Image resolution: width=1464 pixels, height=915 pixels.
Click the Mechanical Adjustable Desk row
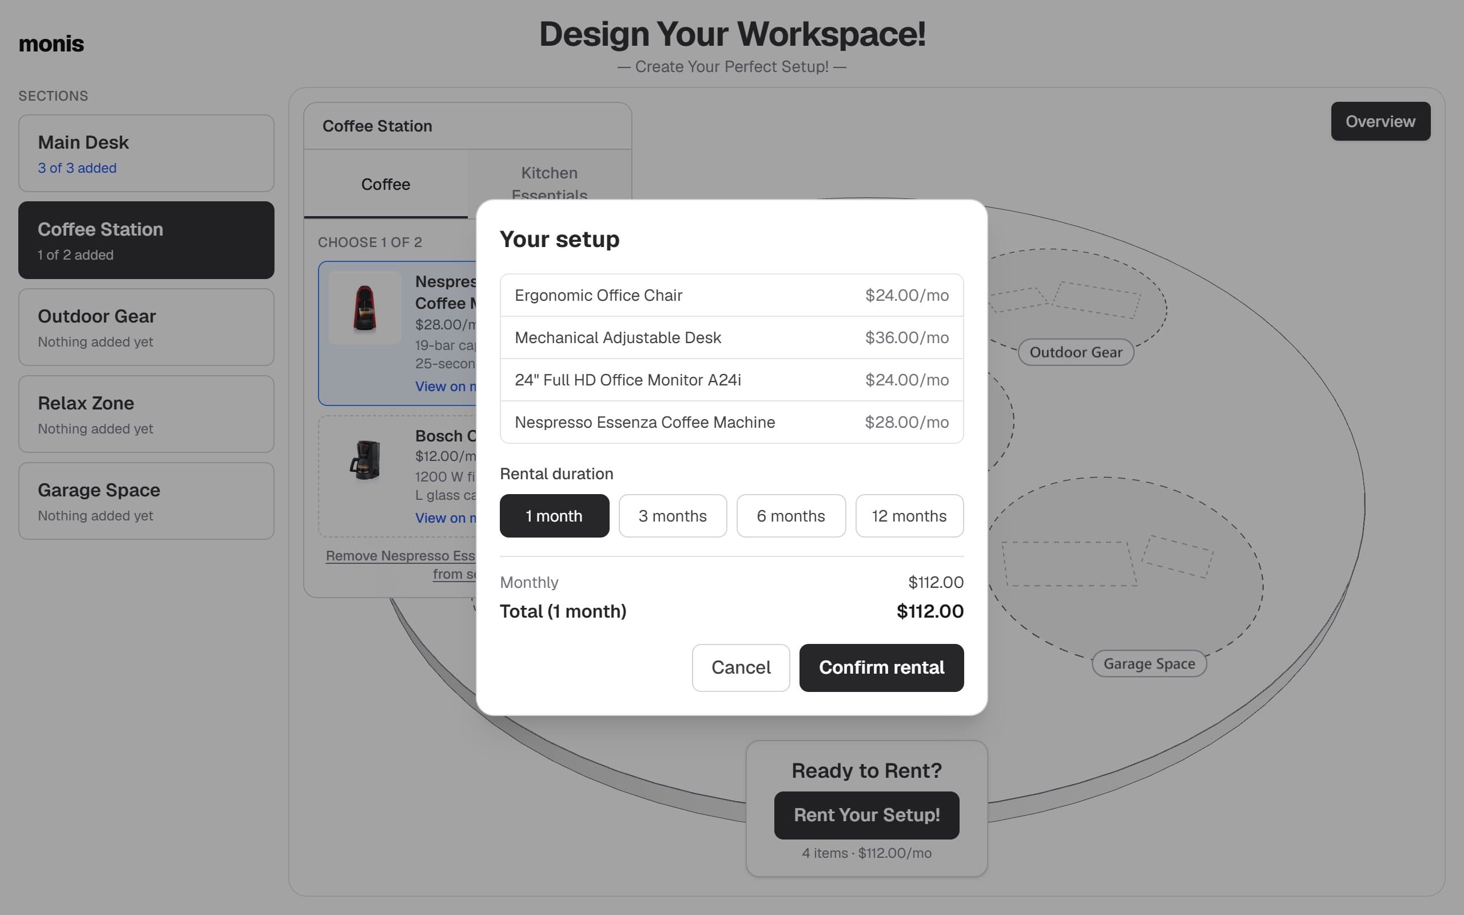point(731,337)
